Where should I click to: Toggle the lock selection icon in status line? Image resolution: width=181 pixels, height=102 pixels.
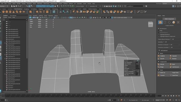click(x=55, y=6)
